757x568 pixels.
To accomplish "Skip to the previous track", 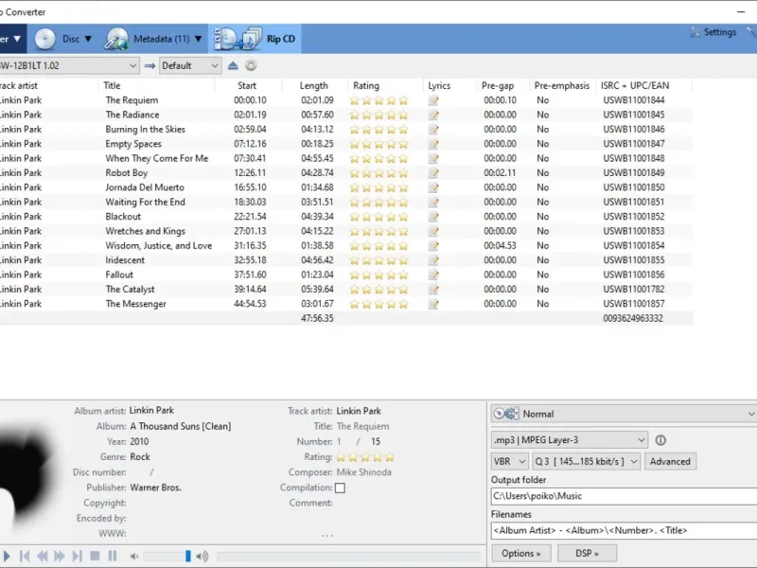I will (25, 557).
